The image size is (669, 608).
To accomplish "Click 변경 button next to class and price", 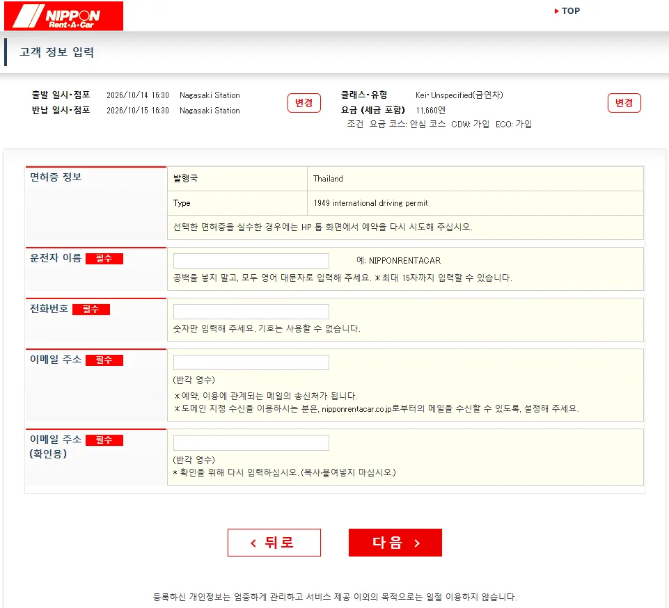I will coord(624,103).
